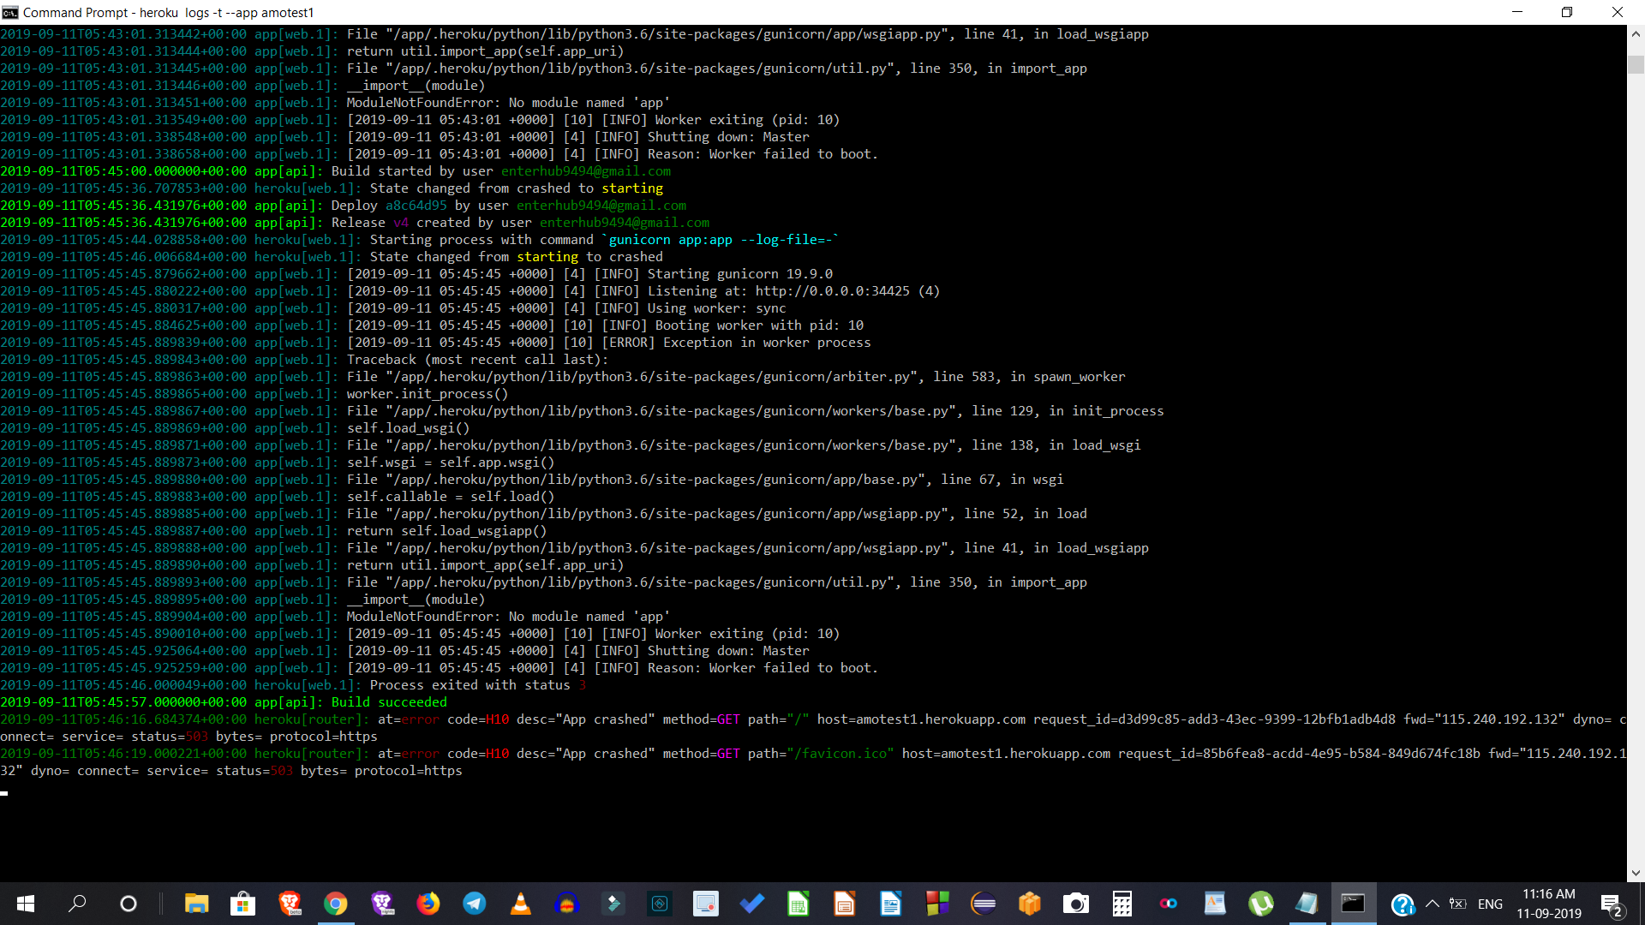Click 'Process exited with status 3' line
The height and width of the screenshot is (925, 1645).
pos(478,685)
